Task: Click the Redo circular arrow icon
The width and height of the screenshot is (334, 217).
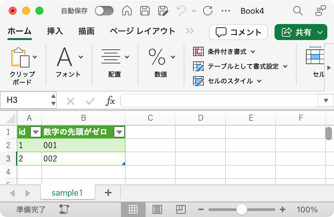Action: 208,11
